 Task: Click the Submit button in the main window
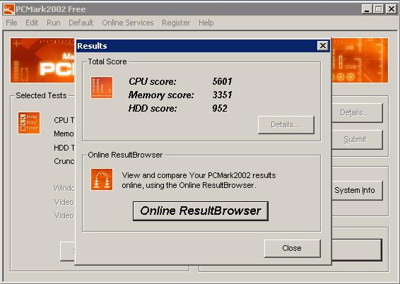(357, 139)
